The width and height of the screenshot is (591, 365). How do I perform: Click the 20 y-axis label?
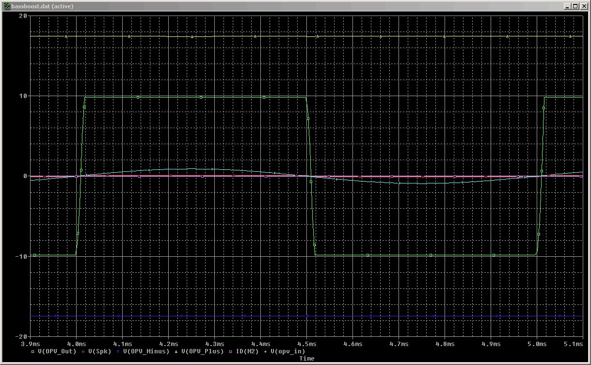pos(22,16)
